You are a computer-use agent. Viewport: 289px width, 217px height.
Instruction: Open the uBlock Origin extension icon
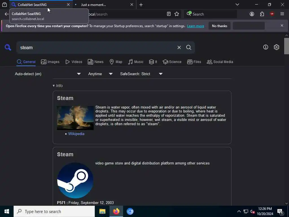[272, 14]
